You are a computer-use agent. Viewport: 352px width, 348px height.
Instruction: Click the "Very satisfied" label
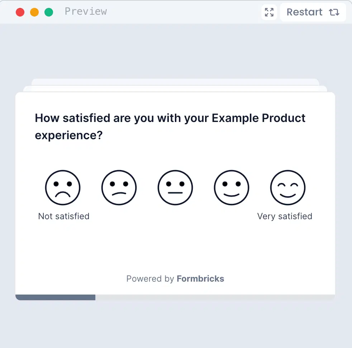285,216
